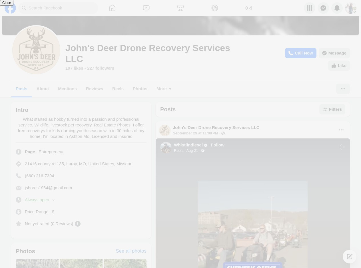The height and width of the screenshot is (268, 361).
Task: Open the Facebook Home feed icon
Action: 112,8
